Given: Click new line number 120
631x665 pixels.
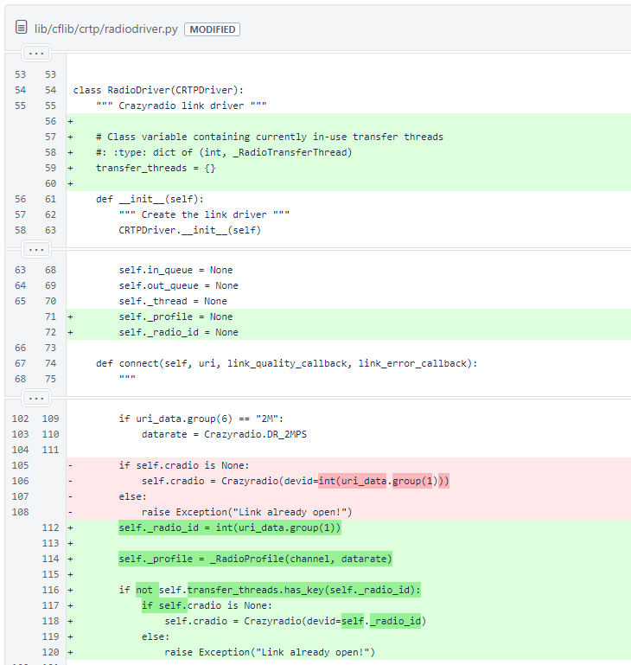Looking at the screenshot, I should point(50,652).
